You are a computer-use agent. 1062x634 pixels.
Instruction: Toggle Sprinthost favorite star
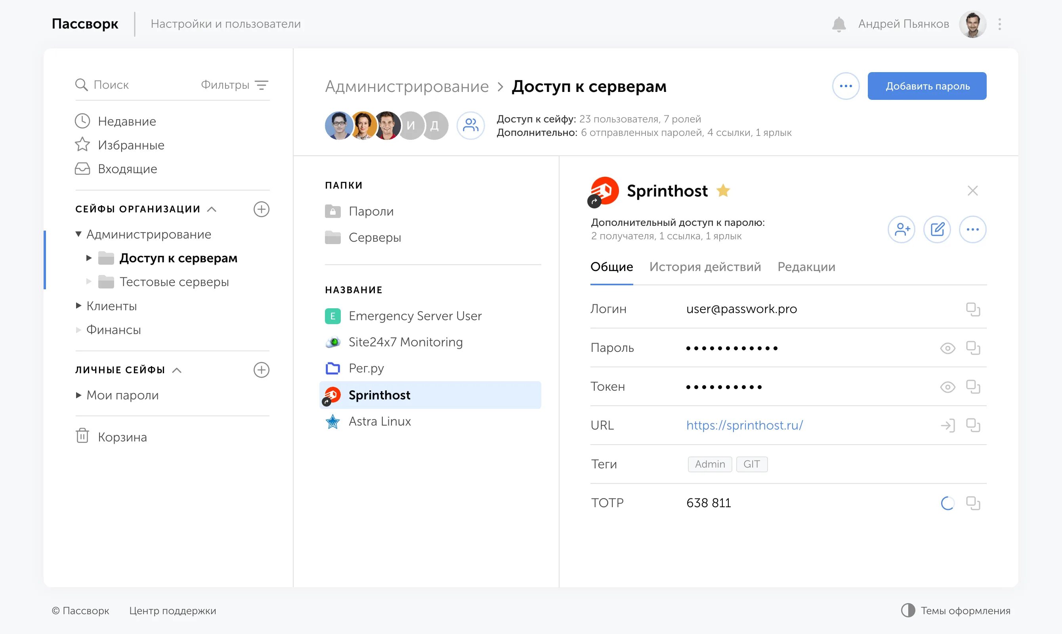(723, 191)
